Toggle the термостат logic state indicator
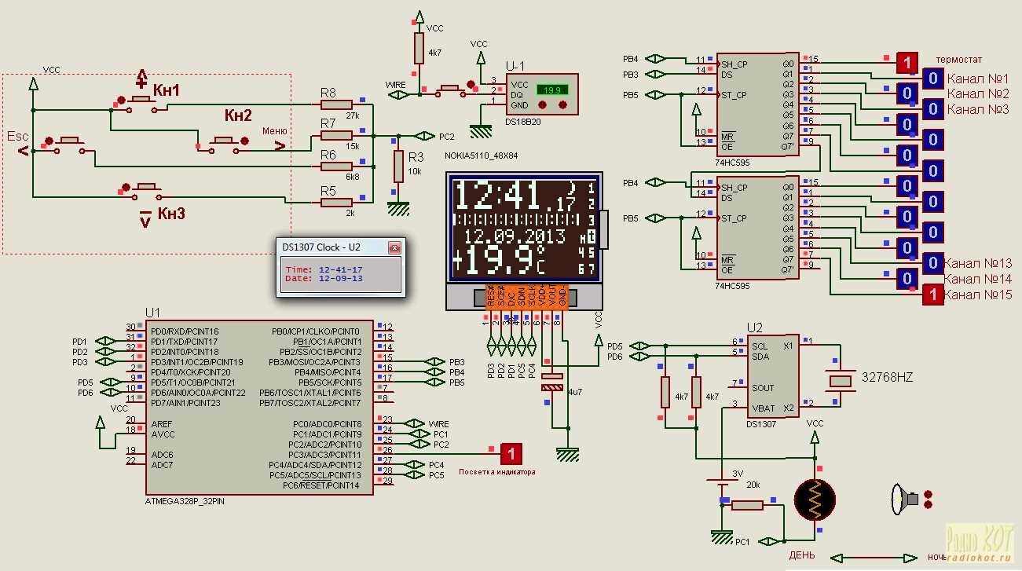The height and width of the screenshot is (571, 1022). click(907, 62)
